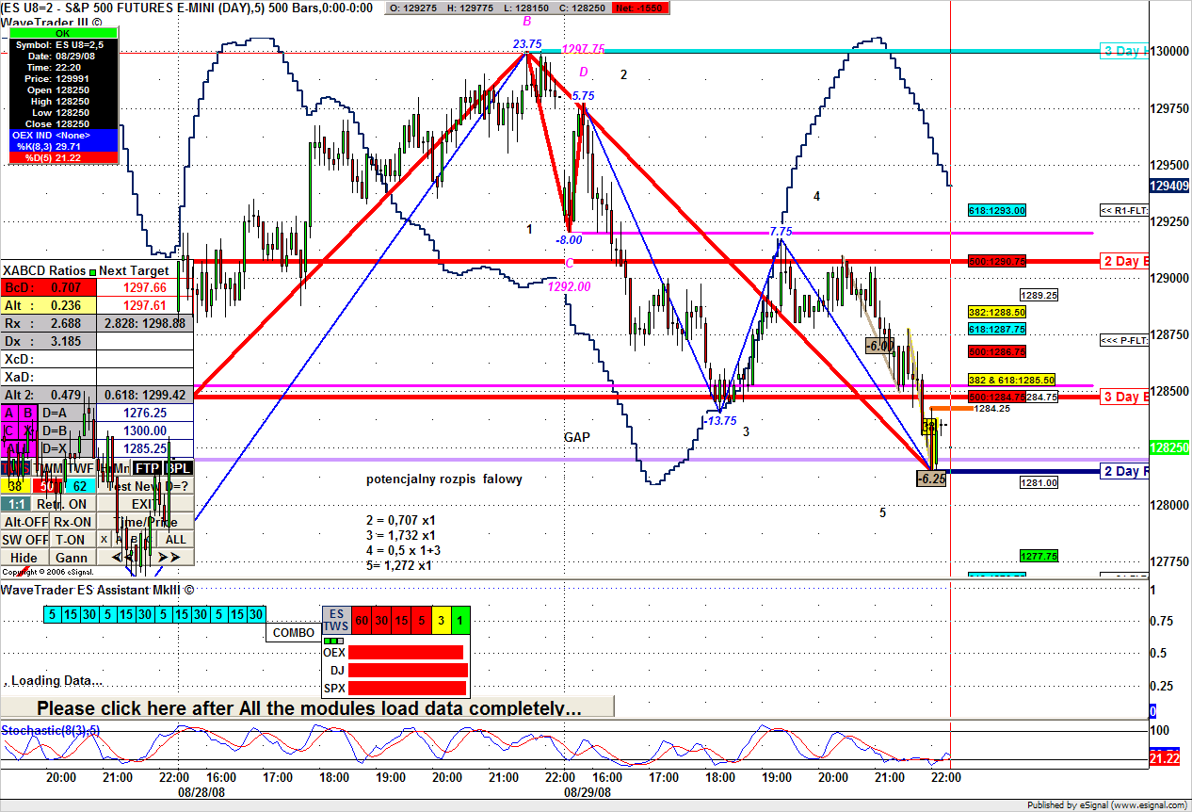Select the red 30 timeframe cell in ES TWS
The image size is (1192, 812).
pos(381,620)
